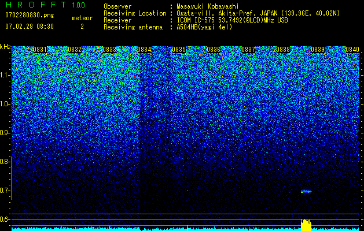Click the ICOM IC-575 receiver text

click(x=233, y=20)
